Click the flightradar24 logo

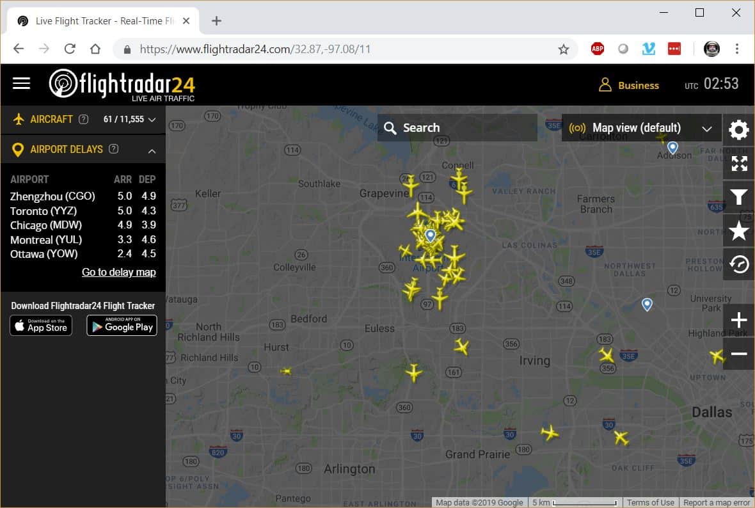click(122, 84)
